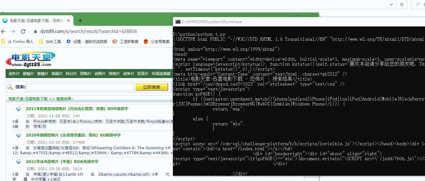This screenshot has width=425, height=181.
Task: Open the 从 Firefox 导入 bookmark folder
Action: [x=17, y=41]
